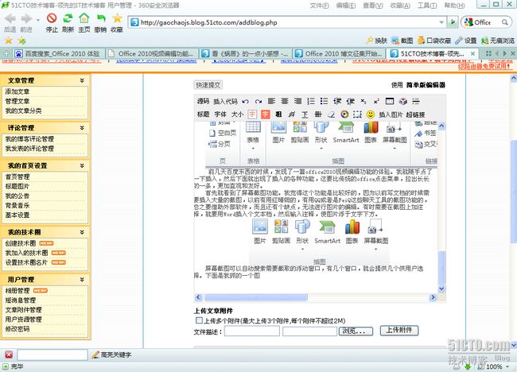Screen dimensions: 517x372
Task: Click the editor horizontal scrollbar thumb
Action: [256, 297]
